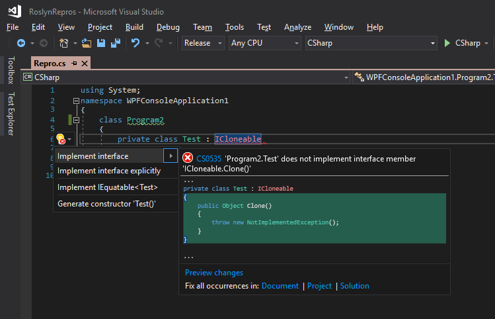
Task: Click the red error icon beside CS0535
Action: [x=188, y=158]
